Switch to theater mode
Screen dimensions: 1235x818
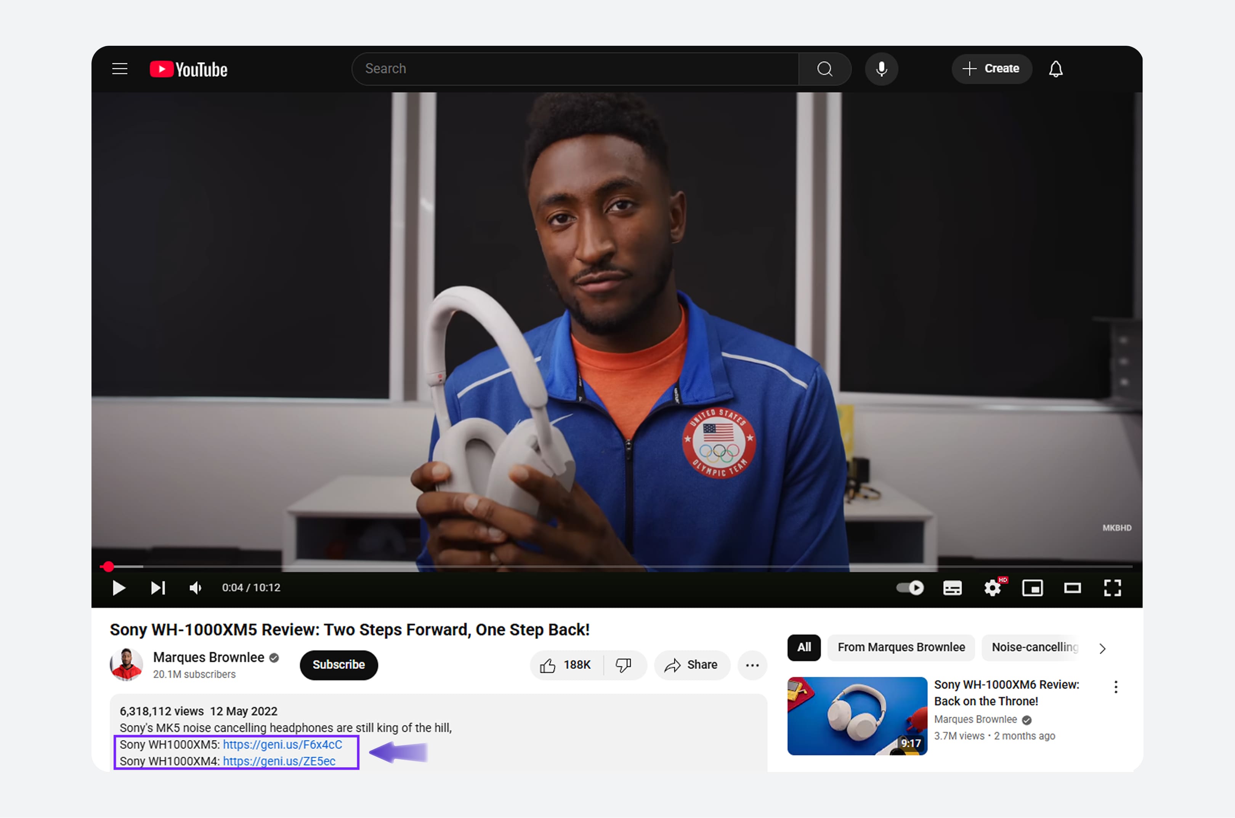(x=1073, y=588)
